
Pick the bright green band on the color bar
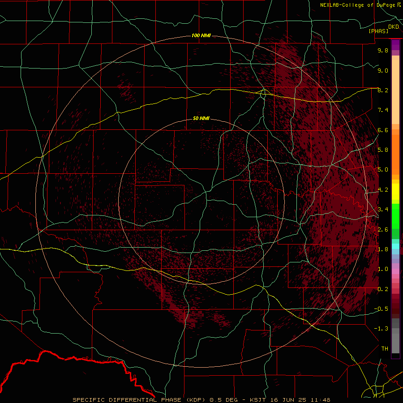pyautogui.click(x=395, y=216)
